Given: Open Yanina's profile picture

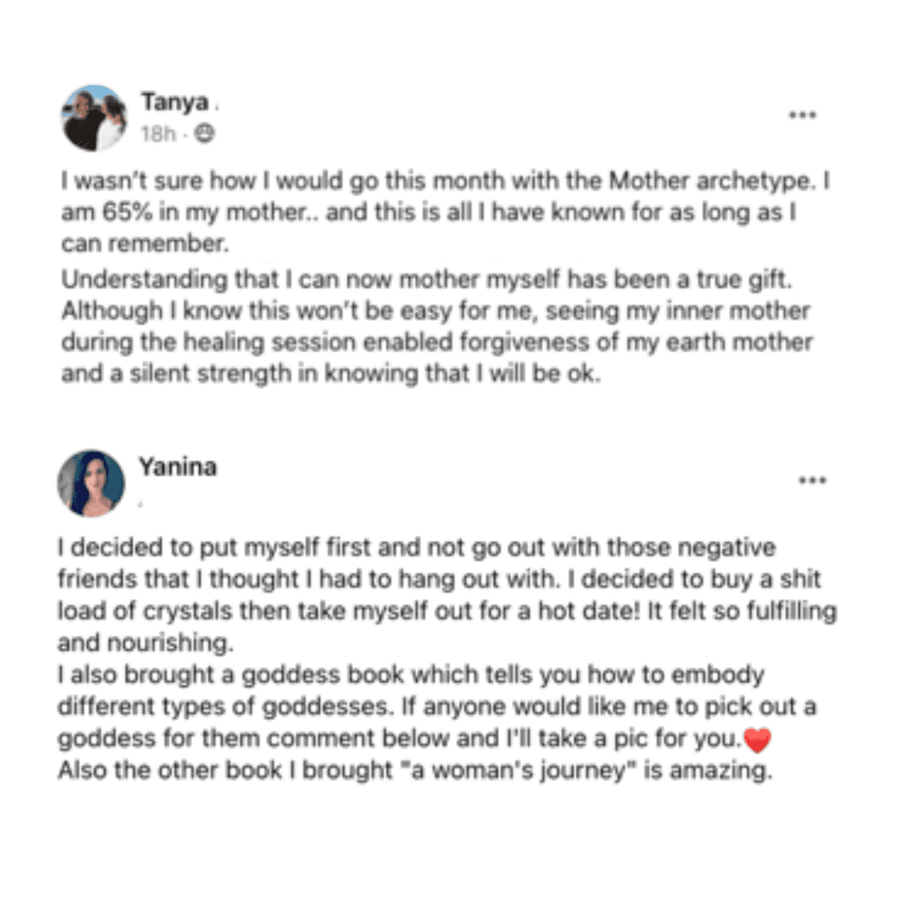Looking at the screenshot, I should (91, 483).
